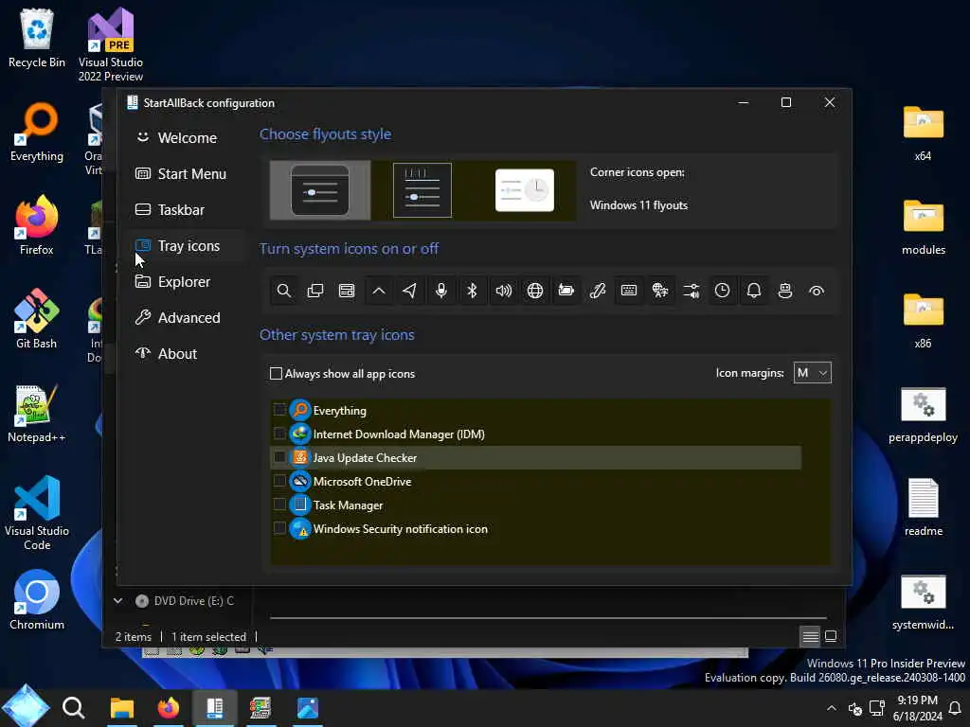The width and height of the screenshot is (970, 727).
Task: Open Firefox from the taskbar
Action: pyautogui.click(x=169, y=708)
